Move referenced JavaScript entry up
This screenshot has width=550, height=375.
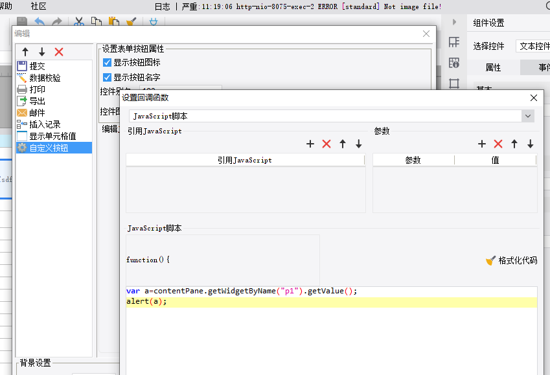tap(343, 144)
